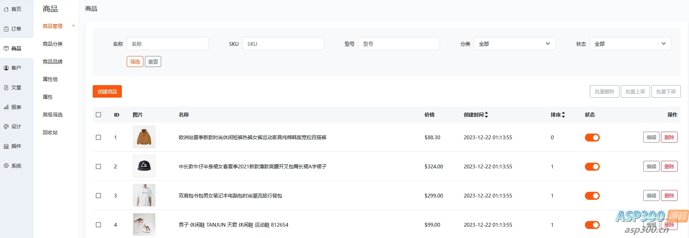Click the brown jacket product thumbnail
The width and height of the screenshot is (689, 238).
(x=144, y=137)
